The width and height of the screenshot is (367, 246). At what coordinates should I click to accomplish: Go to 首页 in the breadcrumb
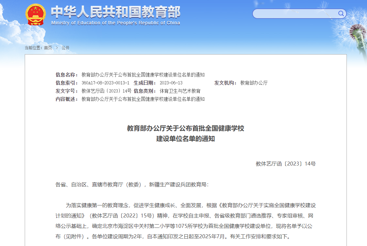(48, 48)
